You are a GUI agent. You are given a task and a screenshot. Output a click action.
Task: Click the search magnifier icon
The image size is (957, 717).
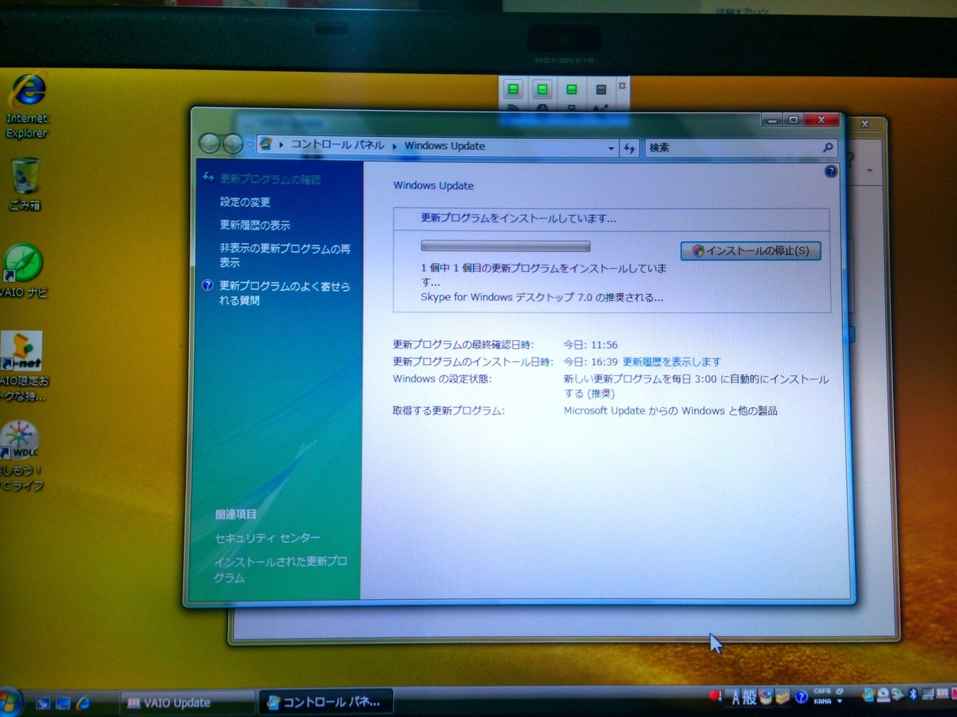pyautogui.click(x=827, y=147)
